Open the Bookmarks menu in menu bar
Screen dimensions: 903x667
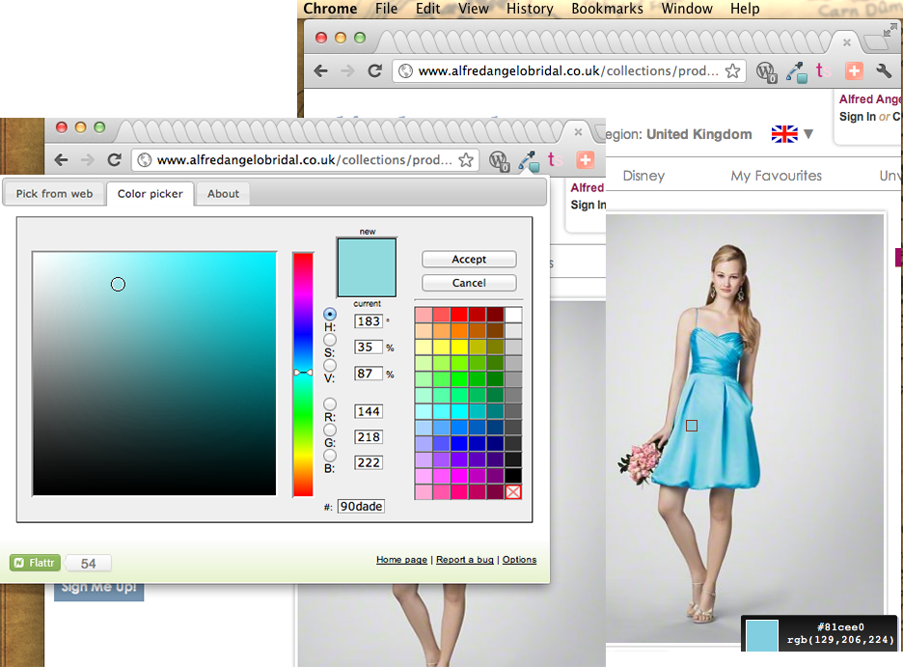(x=607, y=9)
